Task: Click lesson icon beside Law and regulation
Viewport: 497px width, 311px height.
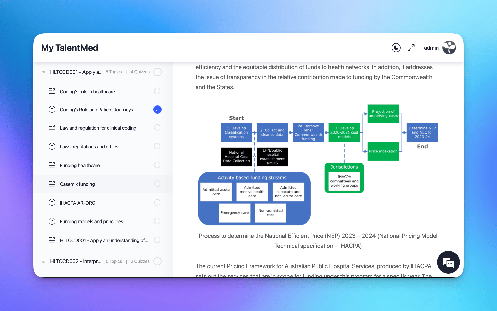Action: (x=52, y=127)
